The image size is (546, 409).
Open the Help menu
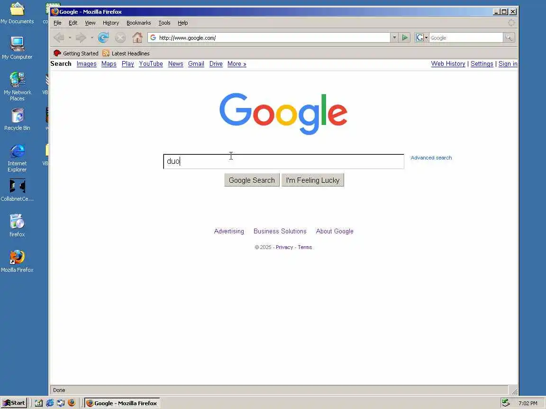pyautogui.click(x=183, y=23)
